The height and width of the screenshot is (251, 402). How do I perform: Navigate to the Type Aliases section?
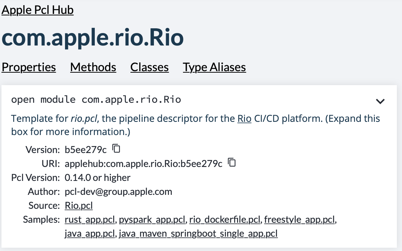click(214, 67)
